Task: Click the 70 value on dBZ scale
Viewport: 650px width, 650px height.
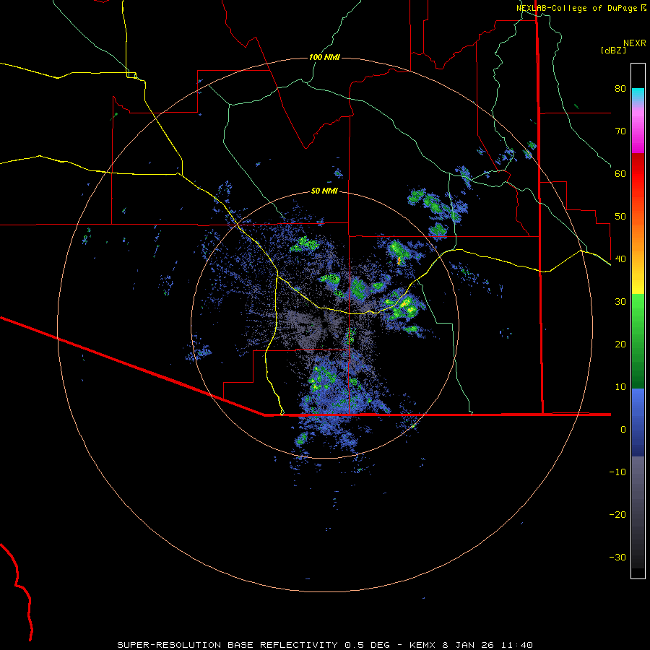Action: coord(620,131)
